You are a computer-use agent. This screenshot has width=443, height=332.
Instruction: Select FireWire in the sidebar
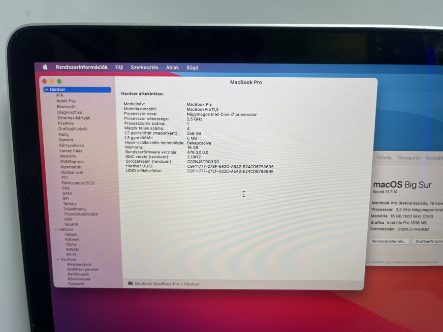(65, 123)
